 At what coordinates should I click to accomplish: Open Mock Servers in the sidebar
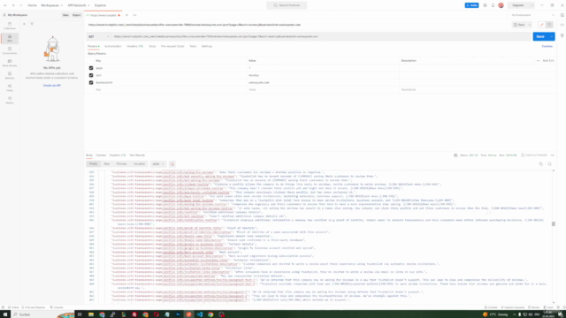[x=10, y=63]
